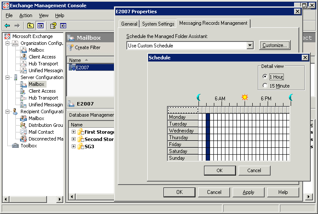Image resolution: width=318 pixels, height=214 pixels.
Task: Switch to the System Settings tab
Action: (x=158, y=24)
